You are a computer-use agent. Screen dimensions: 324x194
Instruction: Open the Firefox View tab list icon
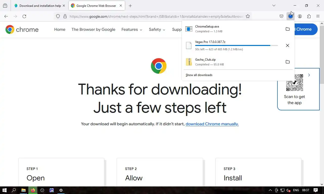click(5, 6)
